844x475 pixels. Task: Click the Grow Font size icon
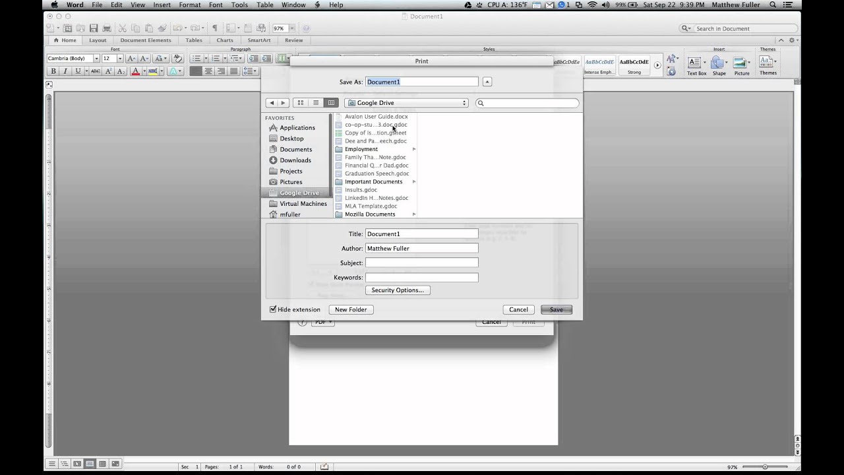pyautogui.click(x=131, y=59)
